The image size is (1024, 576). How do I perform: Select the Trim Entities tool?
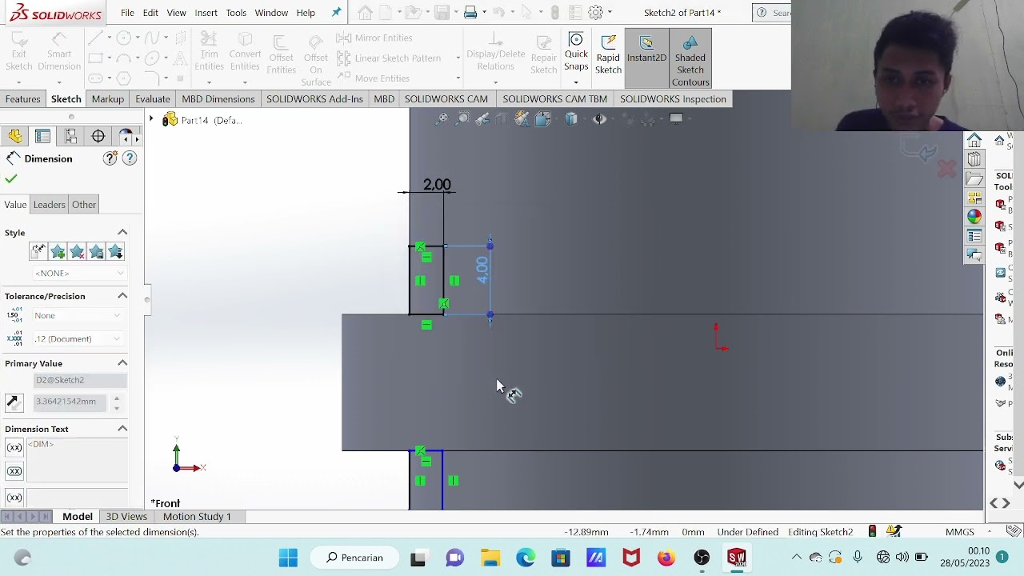(x=209, y=53)
